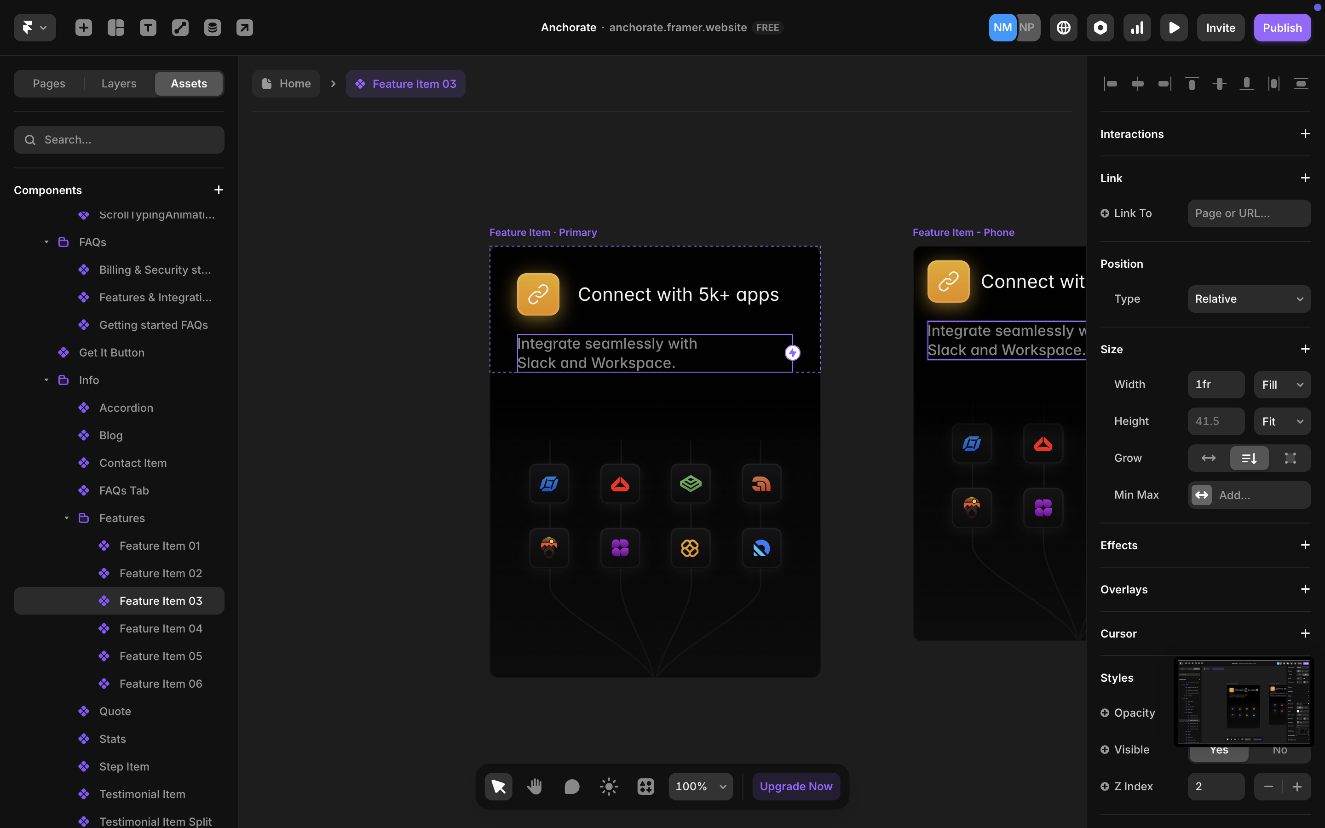Click the Upgrade Now button

[795, 786]
